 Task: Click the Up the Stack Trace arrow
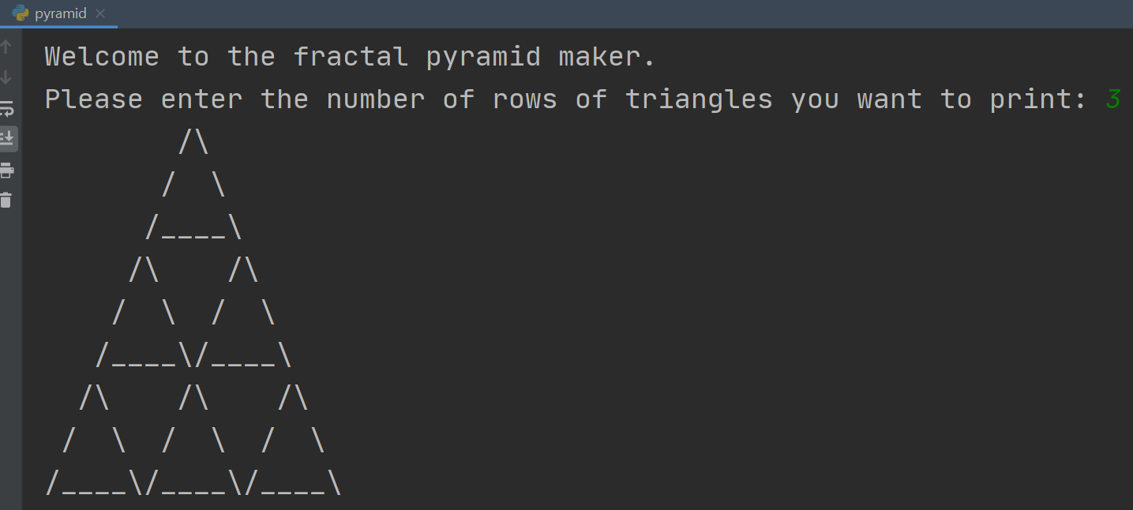[x=6, y=47]
